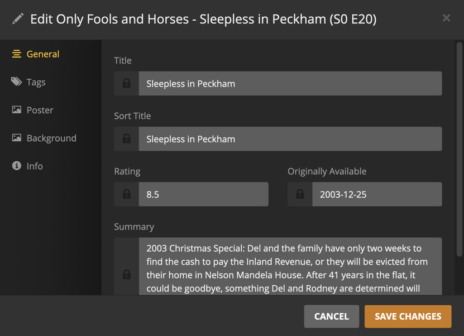Toggle the lock on the Sort Title field
The width and height of the screenshot is (464, 336).
click(x=127, y=139)
